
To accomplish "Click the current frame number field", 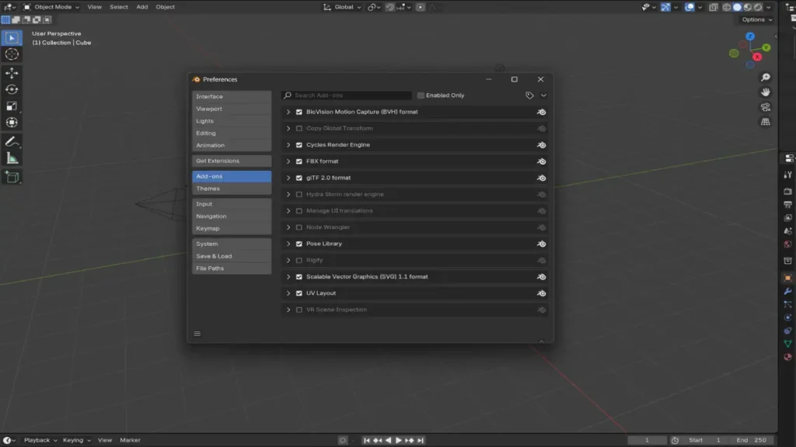I will click(648, 441).
